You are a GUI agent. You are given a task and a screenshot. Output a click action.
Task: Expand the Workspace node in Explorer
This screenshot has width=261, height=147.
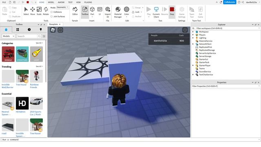click(193, 32)
